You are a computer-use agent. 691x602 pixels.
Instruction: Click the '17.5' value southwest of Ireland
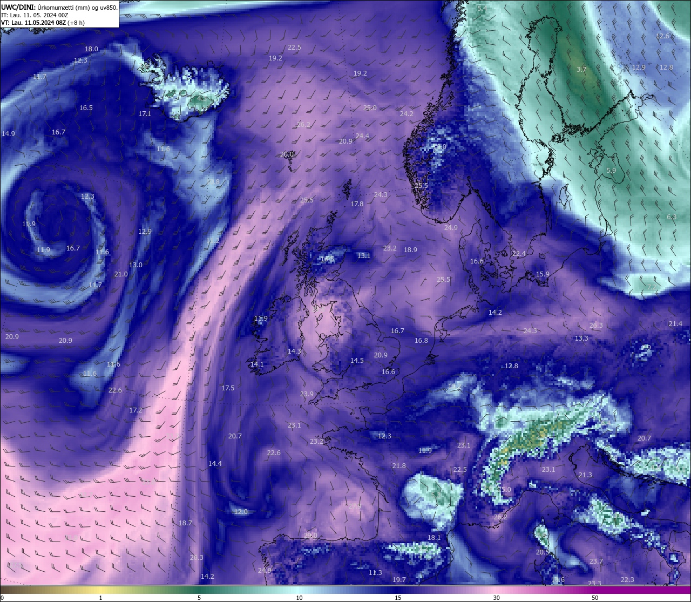coord(228,388)
